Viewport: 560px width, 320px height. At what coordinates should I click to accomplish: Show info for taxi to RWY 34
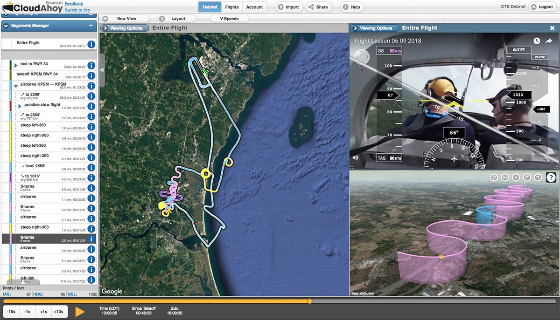91,65
